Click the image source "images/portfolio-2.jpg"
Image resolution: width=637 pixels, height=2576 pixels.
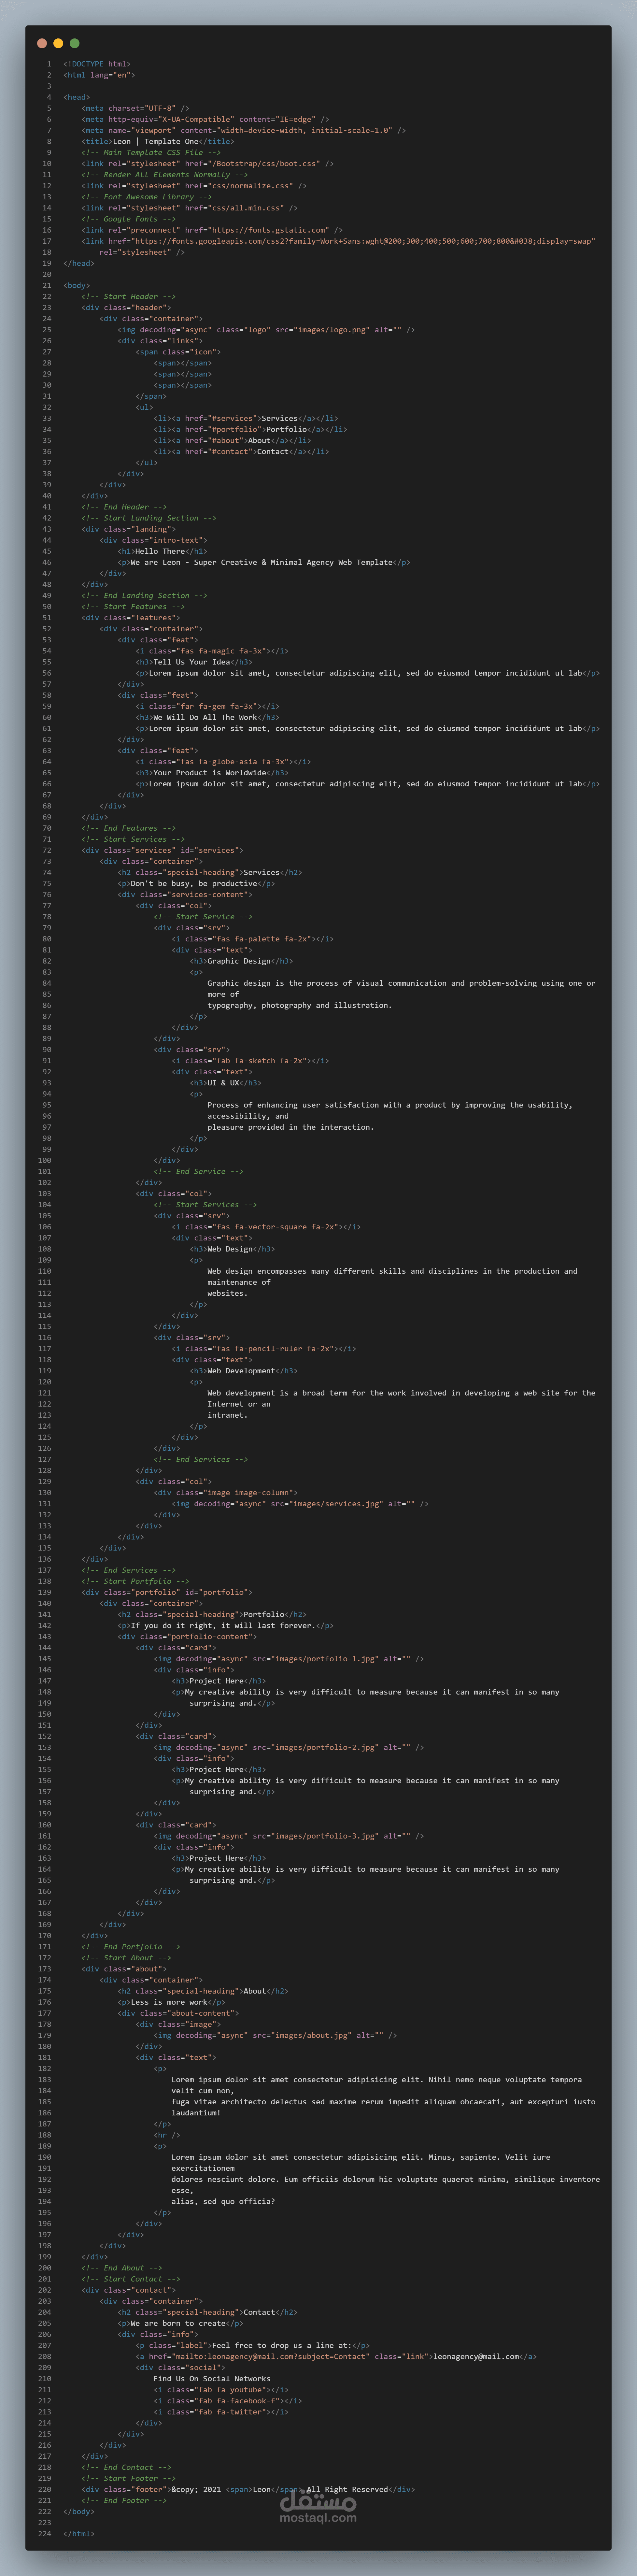click(325, 1748)
